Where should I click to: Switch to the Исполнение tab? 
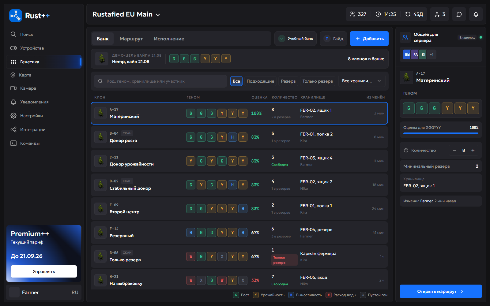point(169,39)
